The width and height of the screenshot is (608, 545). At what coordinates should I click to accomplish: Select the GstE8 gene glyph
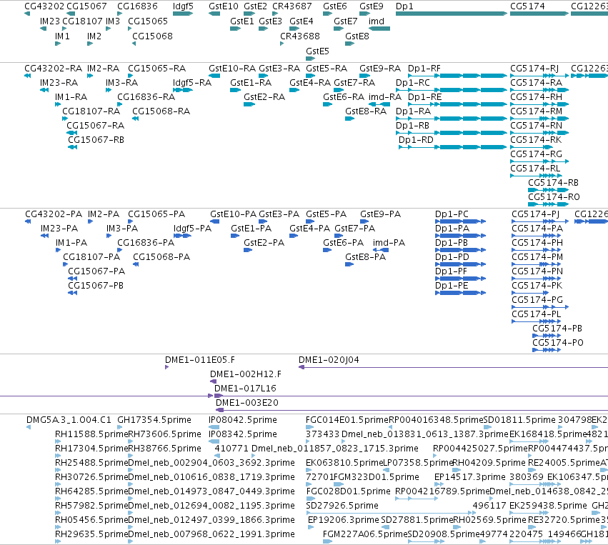(350, 44)
